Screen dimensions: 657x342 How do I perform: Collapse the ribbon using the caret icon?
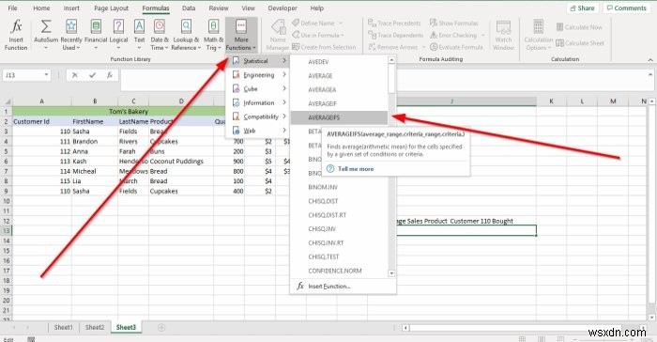pyautogui.click(x=650, y=60)
